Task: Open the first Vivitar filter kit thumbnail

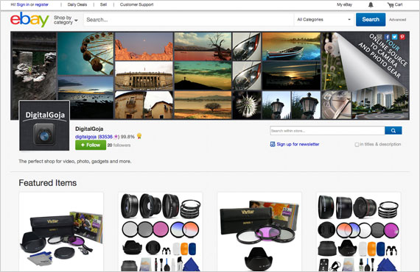Action: (x=61, y=232)
